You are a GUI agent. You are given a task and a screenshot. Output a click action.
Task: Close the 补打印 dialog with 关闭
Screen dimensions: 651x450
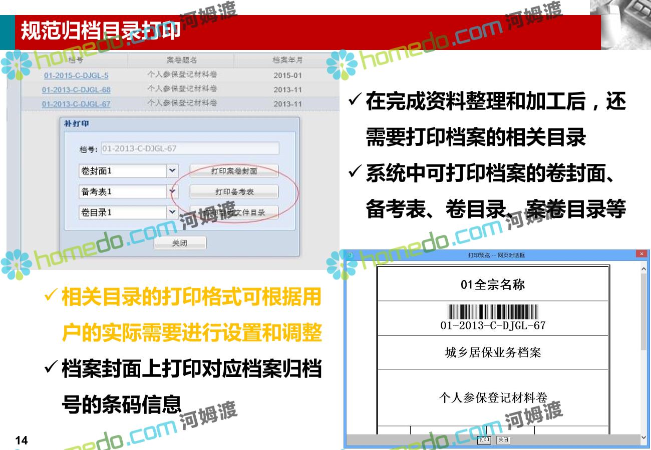click(x=180, y=243)
